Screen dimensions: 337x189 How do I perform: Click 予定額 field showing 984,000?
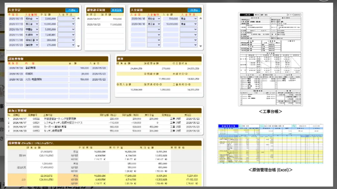[x=48, y=40]
